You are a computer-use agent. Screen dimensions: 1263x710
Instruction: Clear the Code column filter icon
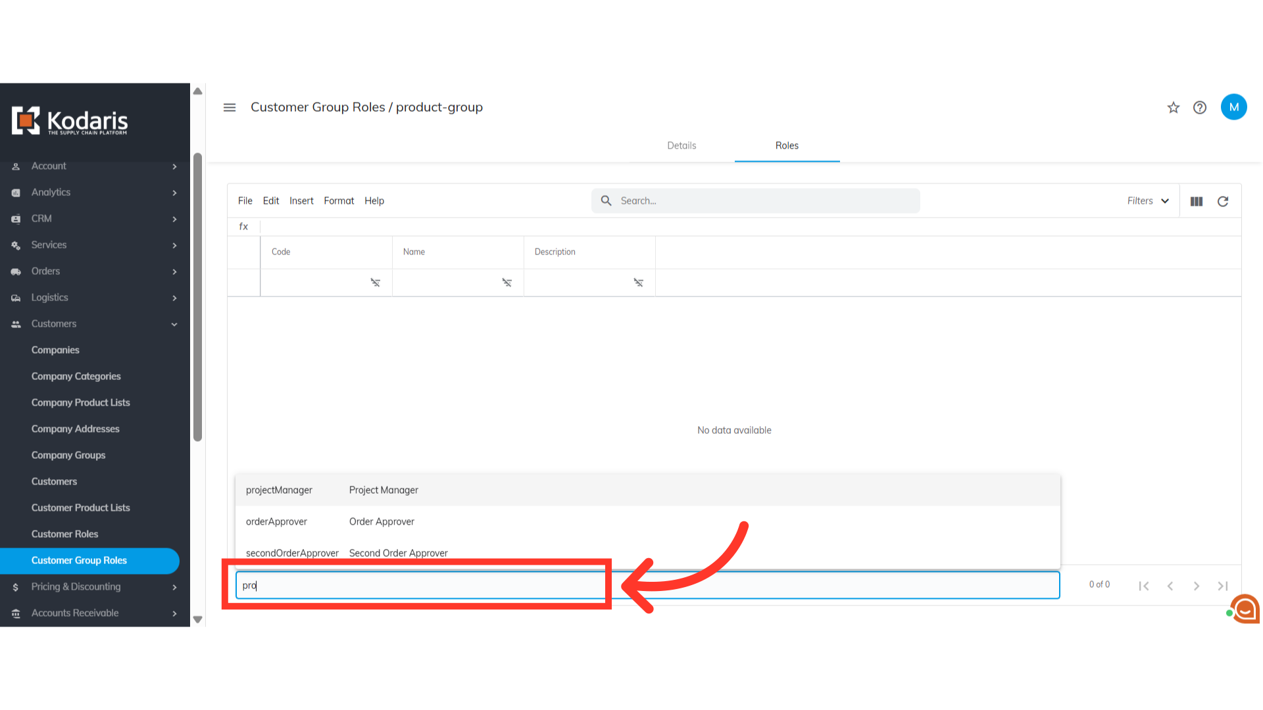(375, 283)
